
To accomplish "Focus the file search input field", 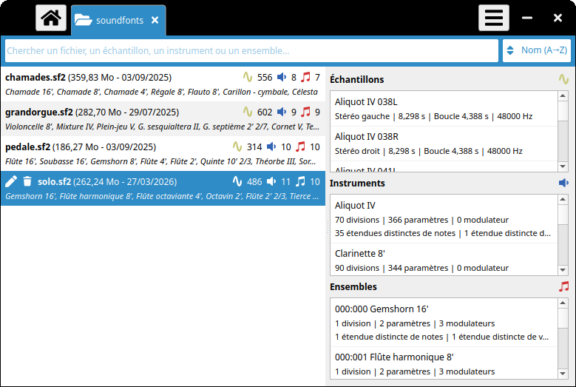I will coord(251,50).
